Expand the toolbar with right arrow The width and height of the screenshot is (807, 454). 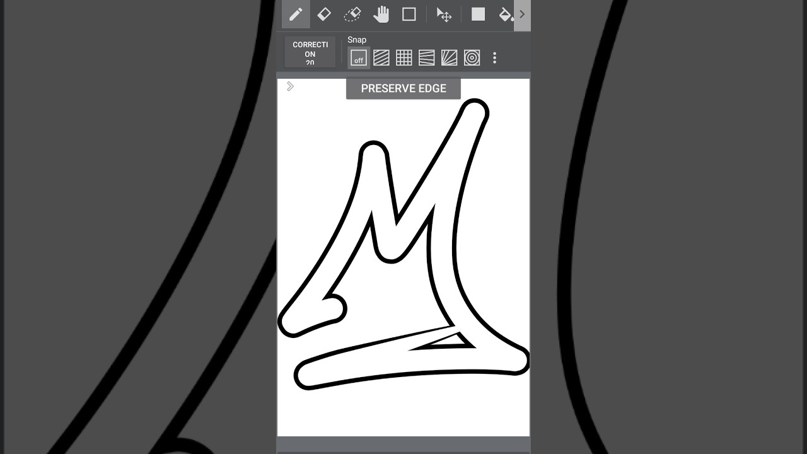point(522,14)
